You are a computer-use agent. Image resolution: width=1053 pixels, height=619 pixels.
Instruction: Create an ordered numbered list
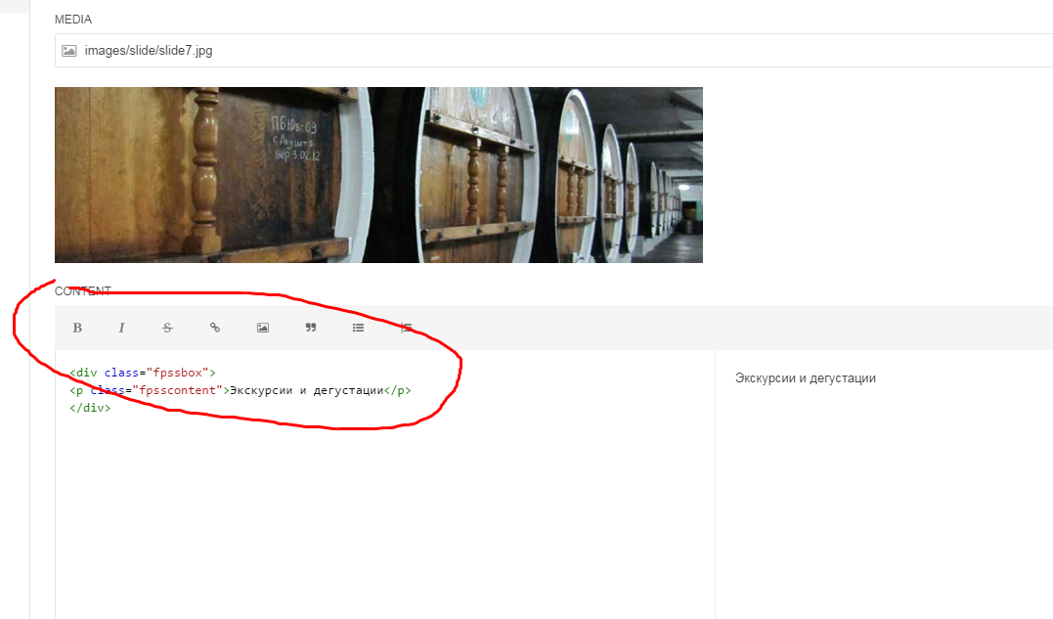point(407,328)
